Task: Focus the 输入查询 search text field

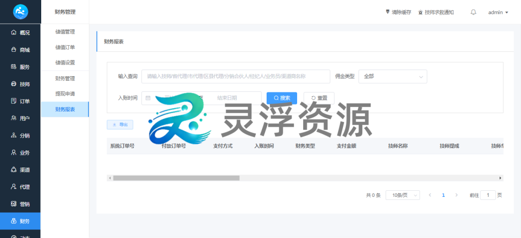Action: click(x=236, y=76)
